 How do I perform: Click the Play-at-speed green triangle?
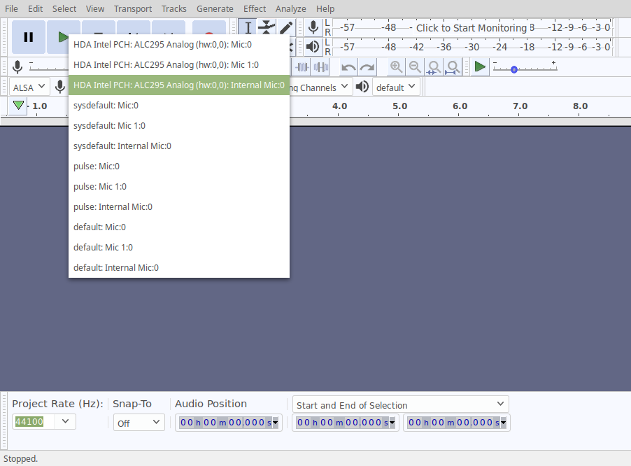[480, 66]
